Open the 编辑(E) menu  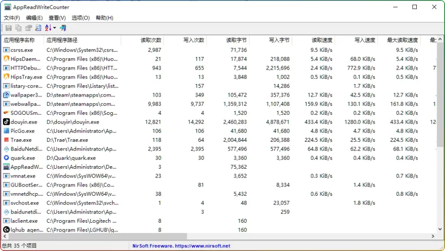tap(34, 18)
